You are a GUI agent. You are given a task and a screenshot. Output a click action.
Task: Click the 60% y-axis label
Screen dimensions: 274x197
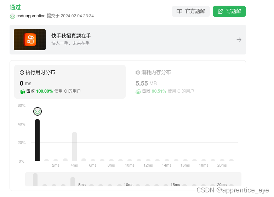tap(22, 105)
